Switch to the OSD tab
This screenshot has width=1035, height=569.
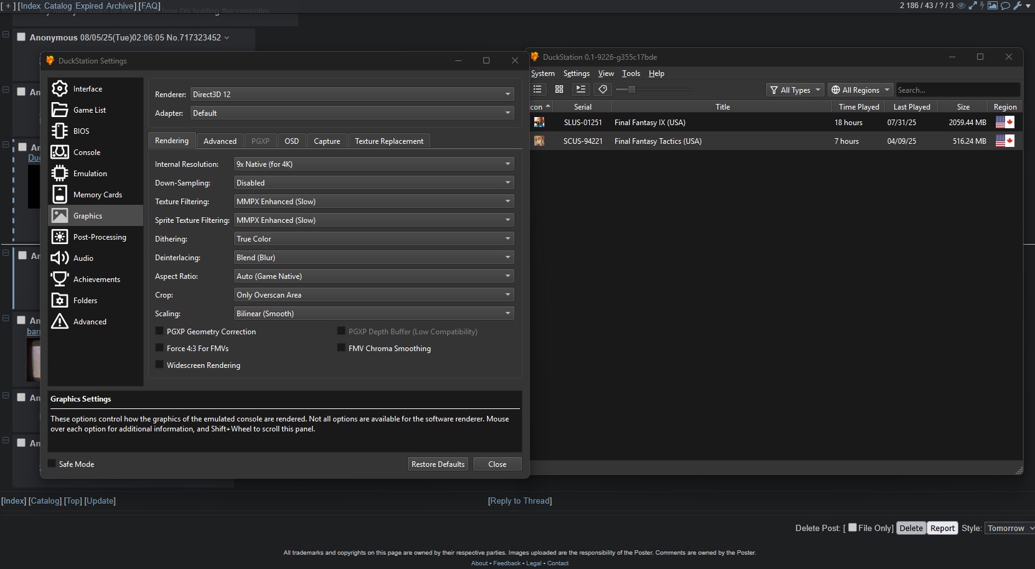point(291,141)
